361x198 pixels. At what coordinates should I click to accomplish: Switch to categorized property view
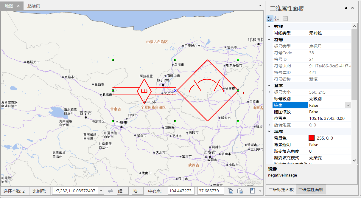(x=270, y=18)
